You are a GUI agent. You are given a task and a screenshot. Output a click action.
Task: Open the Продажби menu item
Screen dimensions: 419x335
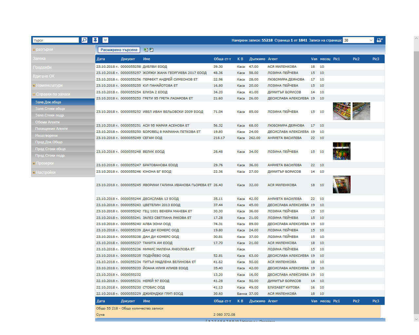42,67
